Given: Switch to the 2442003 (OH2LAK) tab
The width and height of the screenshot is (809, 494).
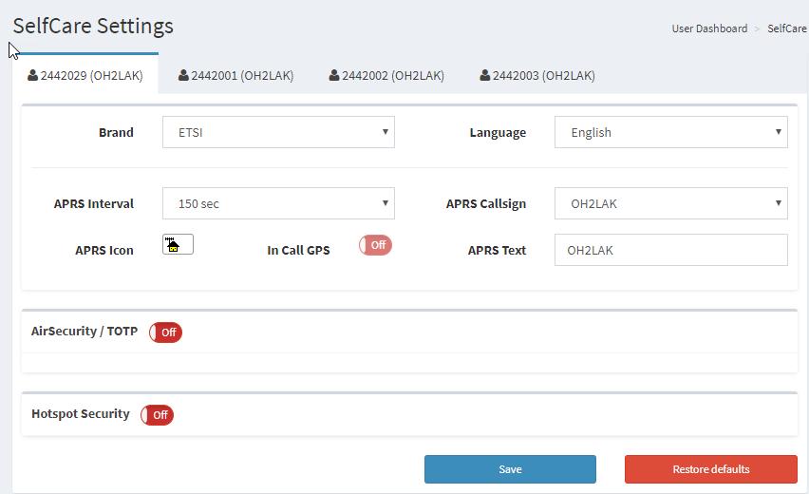Looking at the screenshot, I should [x=537, y=75].
